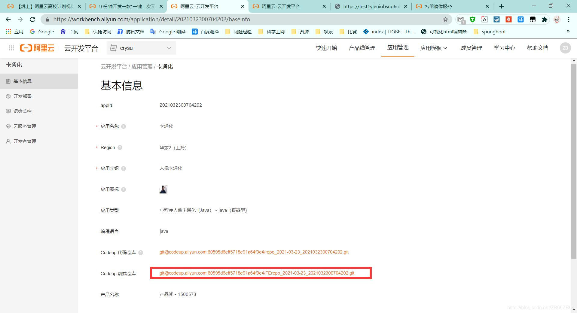
Task: Open 成员管理 in top navigation
Action: point(472,48)
